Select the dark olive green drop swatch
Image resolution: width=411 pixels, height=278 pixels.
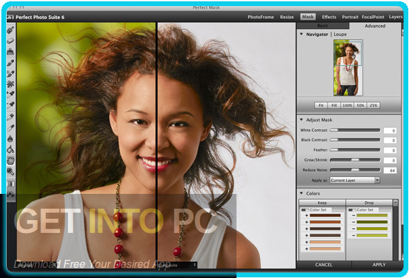(x=372, y=222)
